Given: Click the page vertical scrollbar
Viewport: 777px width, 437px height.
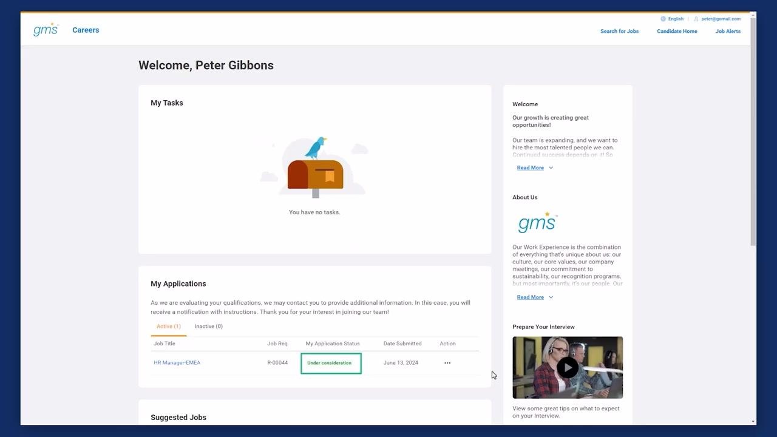Looking at the screenshot, I should (753, 131).
